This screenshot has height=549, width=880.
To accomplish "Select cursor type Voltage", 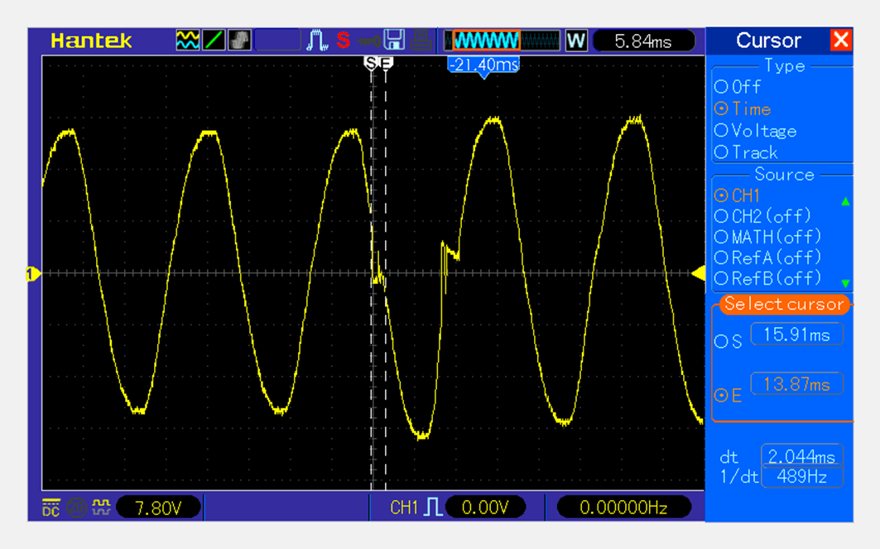I will click(x=755, y=131).
